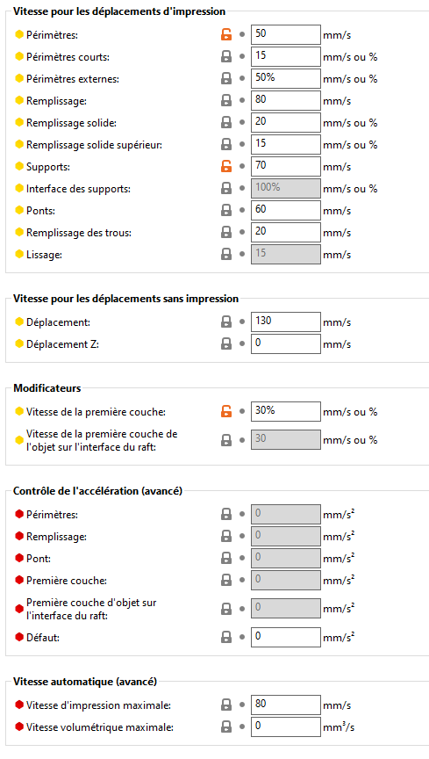Select the Remplissage speed input showing 80
Screen dimensions: 429x759
(x=286, y=100)
